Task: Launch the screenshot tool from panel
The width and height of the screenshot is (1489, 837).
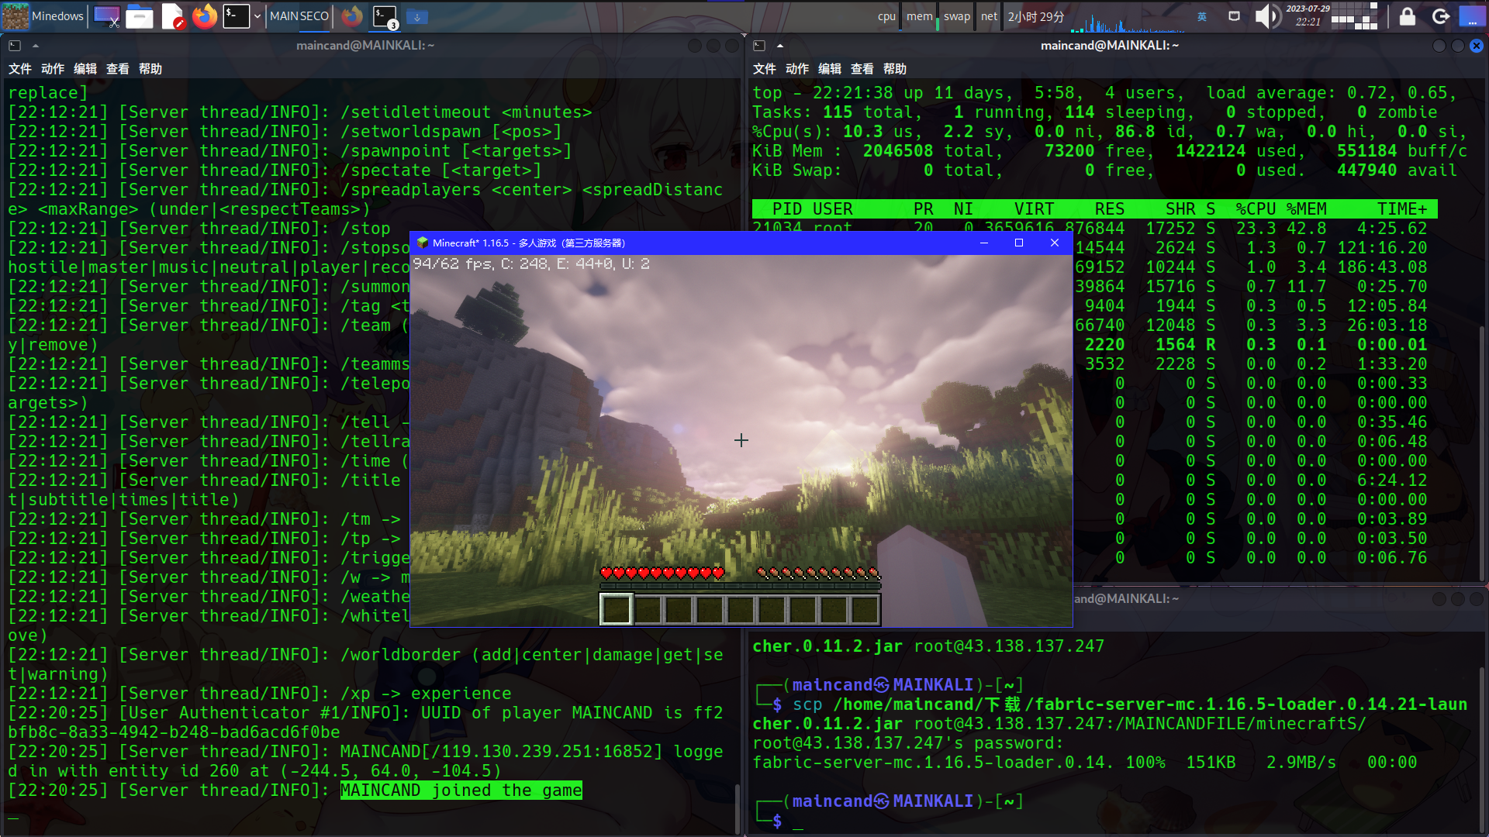Action: pyautogui.click(x=106, y=15)
